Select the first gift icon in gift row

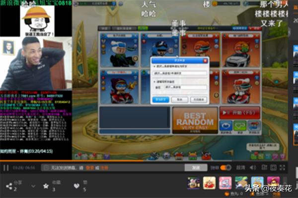(x=193, y=183)
